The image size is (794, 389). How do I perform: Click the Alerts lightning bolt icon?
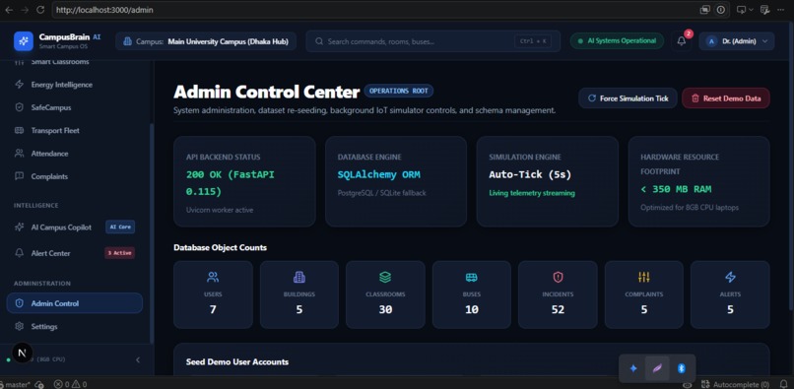click(730, 277)
